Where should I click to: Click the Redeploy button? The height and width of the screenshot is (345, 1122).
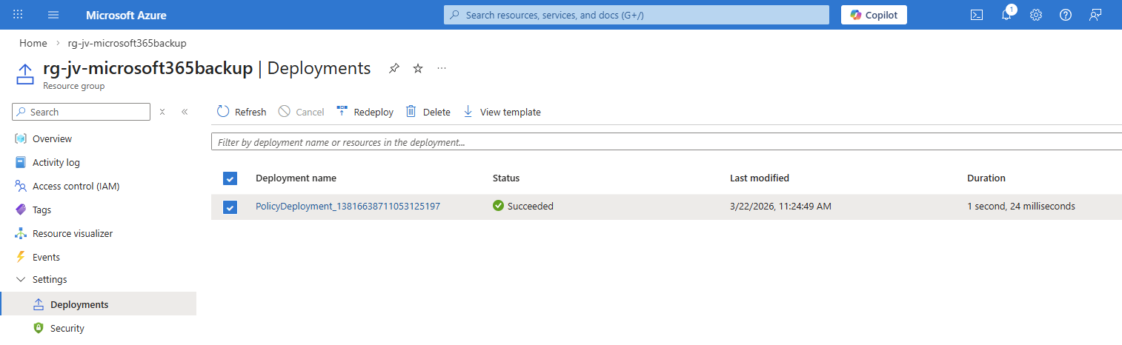pos(365,112)
